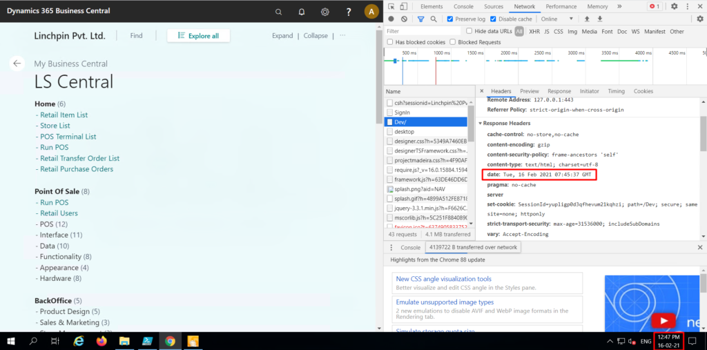Viewport: 707px width, 350px height.
Task: Open Retail Users link
Action: (59, 213)
